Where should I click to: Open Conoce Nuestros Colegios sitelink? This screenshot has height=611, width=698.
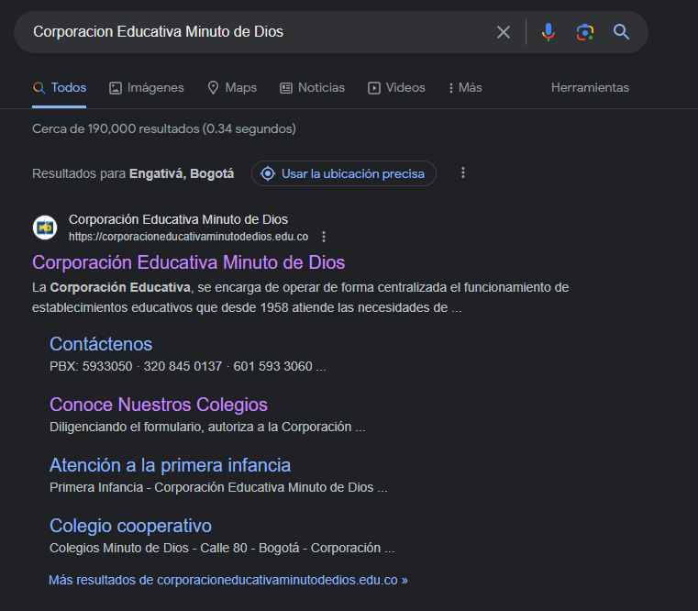pyautogui.click(x=159, y=405)
